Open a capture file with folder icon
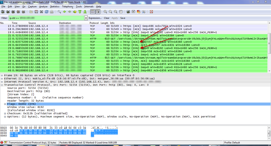The height and width of the screenshot is (146, 271). coord(31,12)
